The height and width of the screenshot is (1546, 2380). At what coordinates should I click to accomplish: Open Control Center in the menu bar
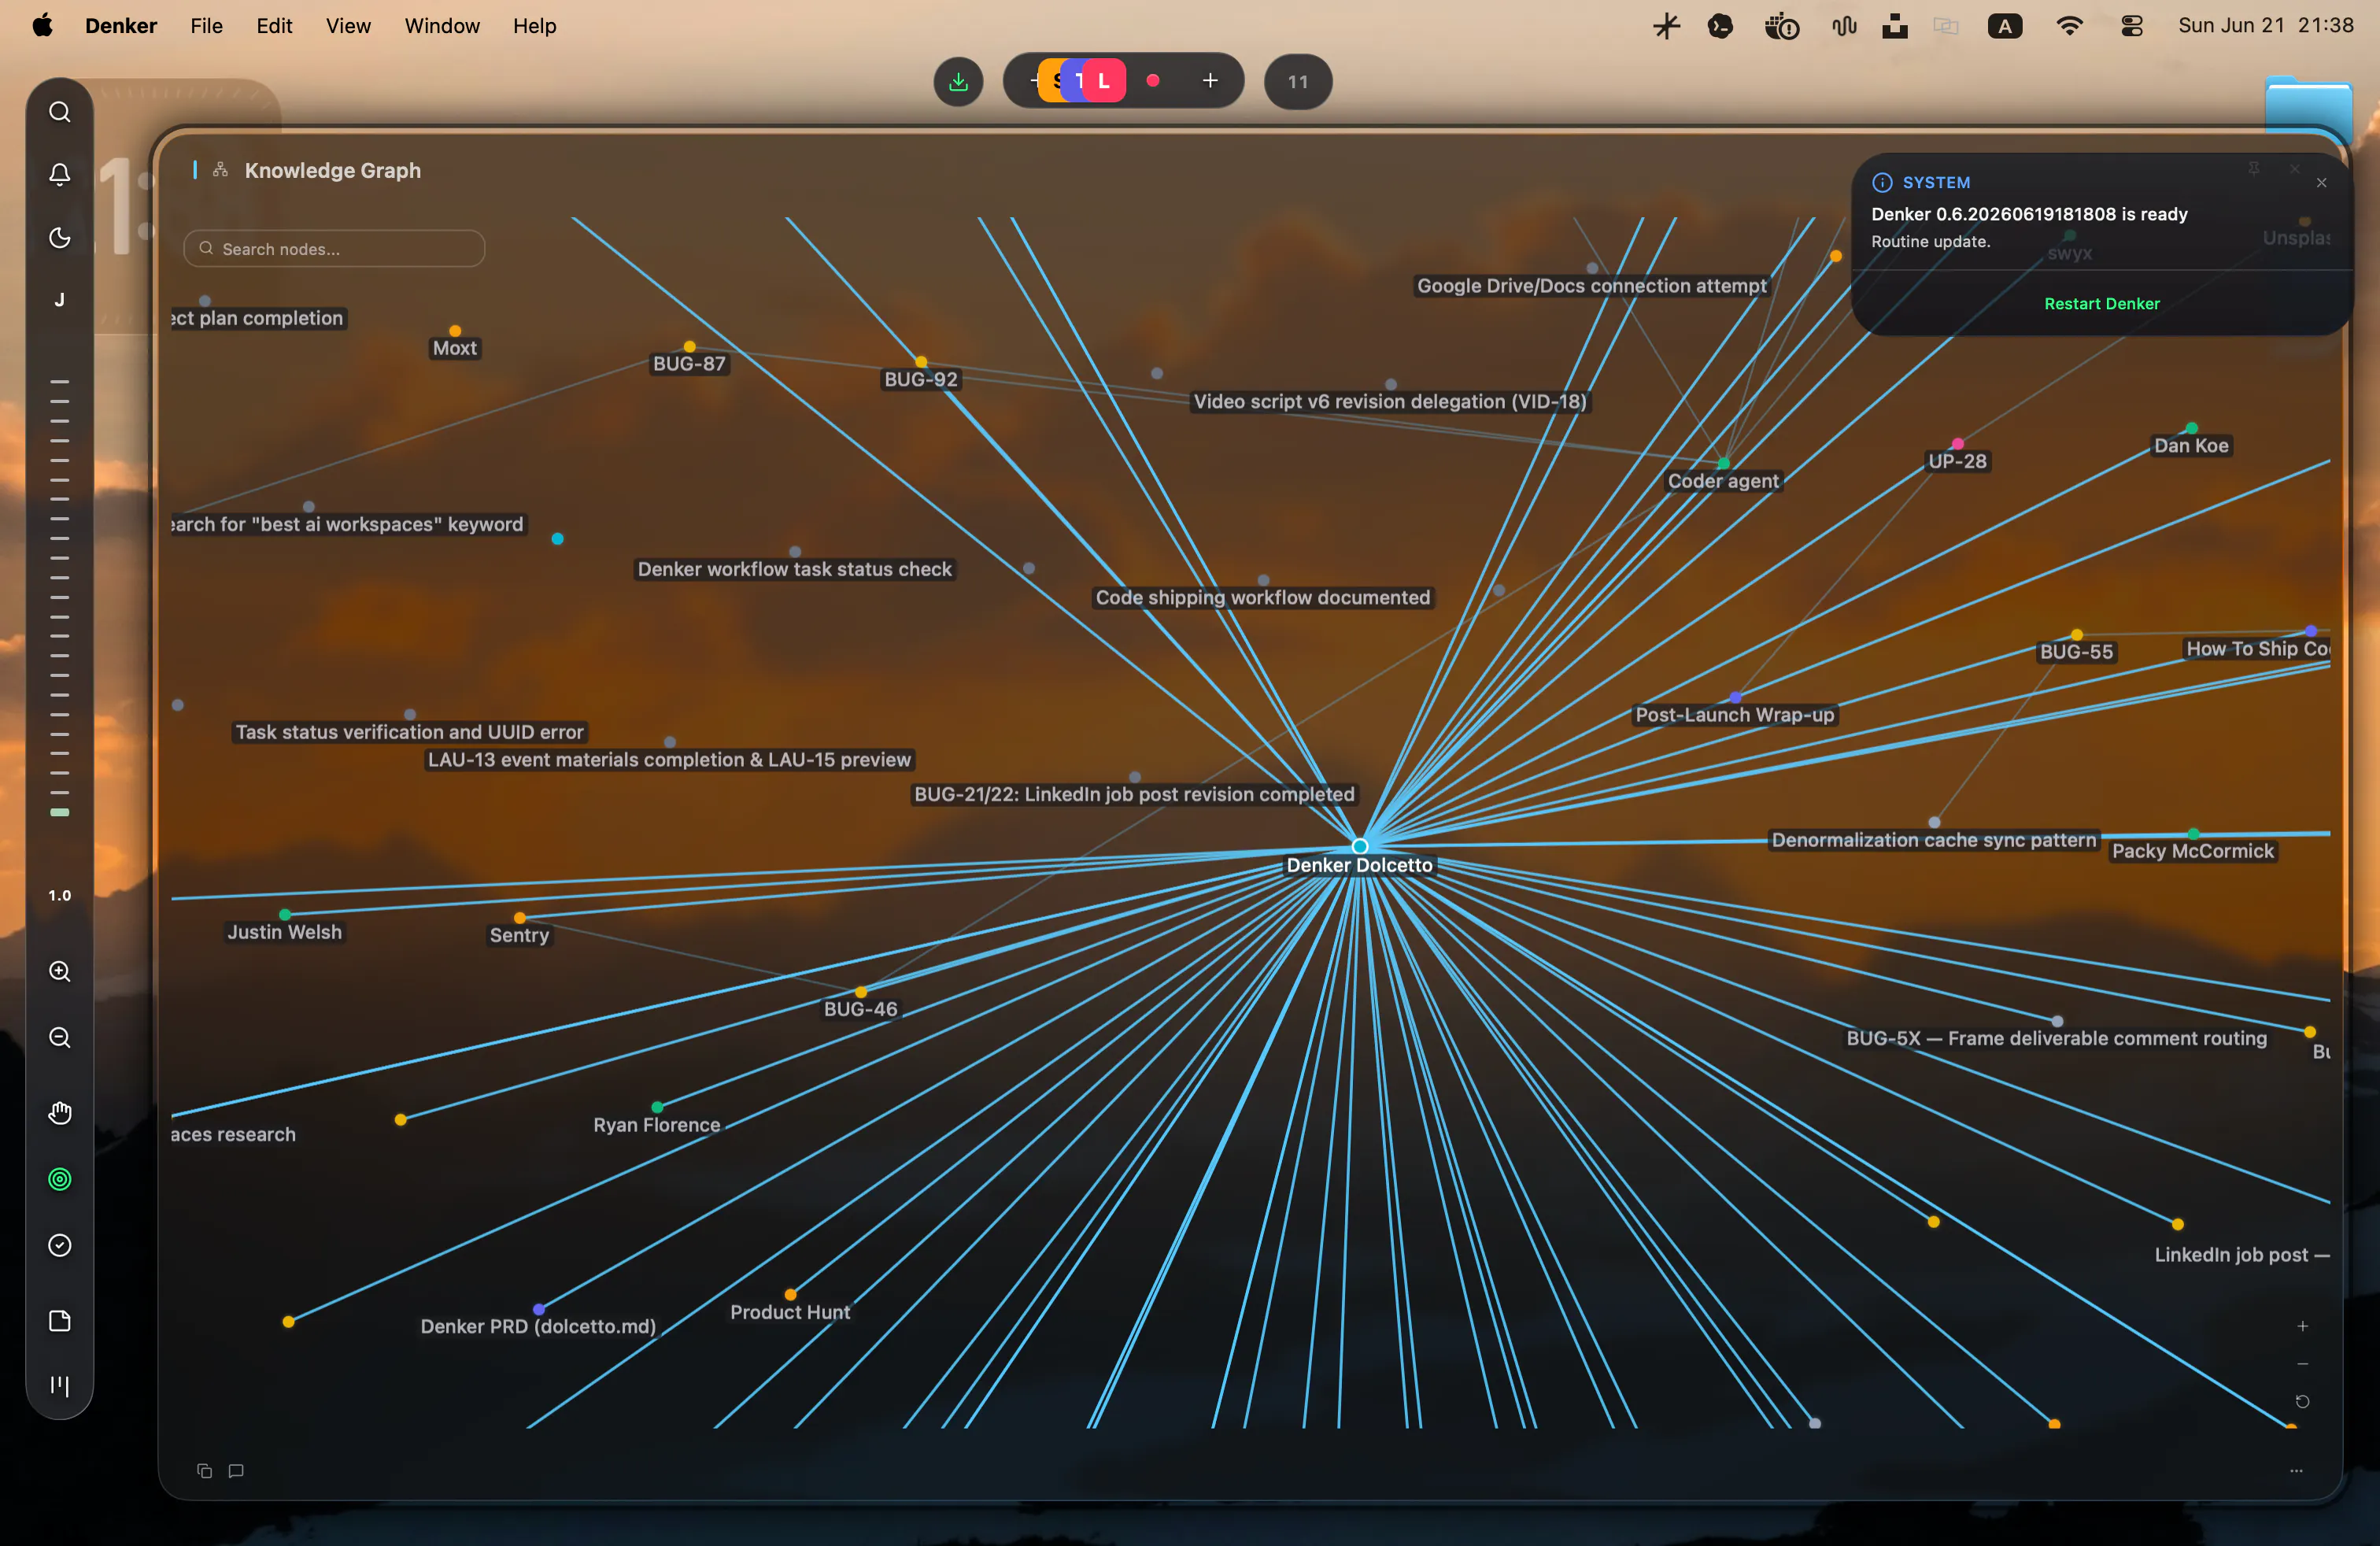pos(2131,26)
